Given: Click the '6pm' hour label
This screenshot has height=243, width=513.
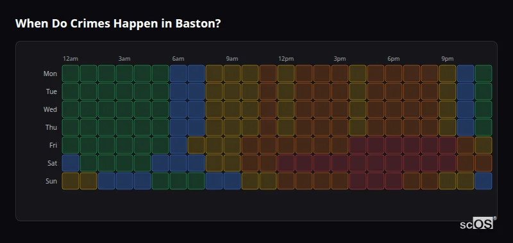Looking at the screenshot, I should (394, 59).
